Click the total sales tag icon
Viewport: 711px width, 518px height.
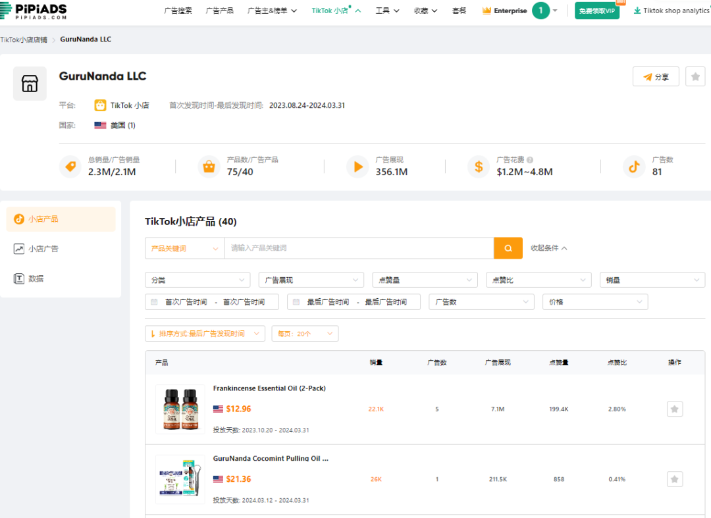click(70, 167)
